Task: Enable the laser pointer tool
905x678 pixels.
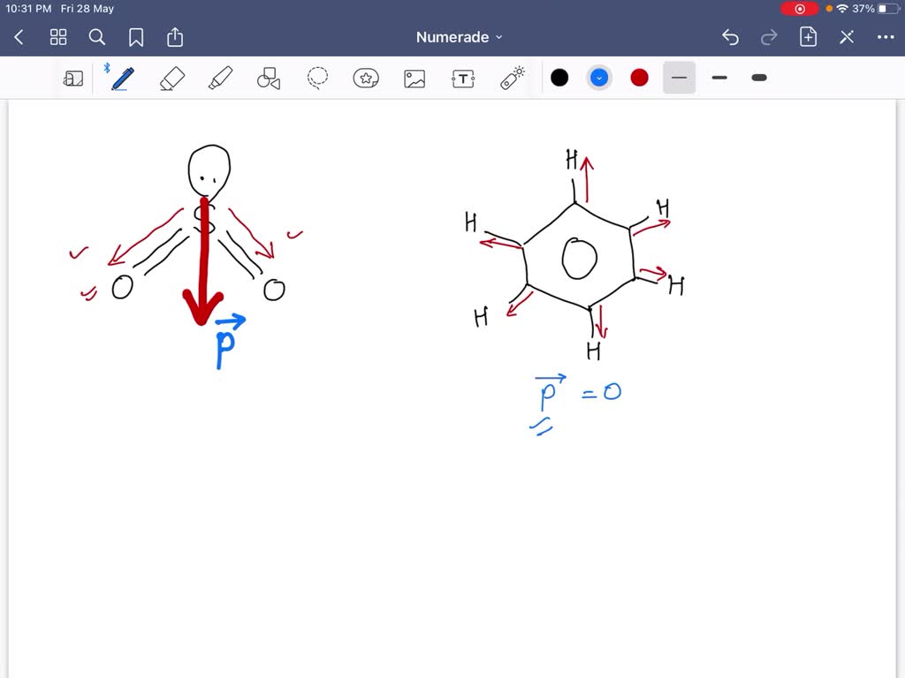Action: (511, 78)
